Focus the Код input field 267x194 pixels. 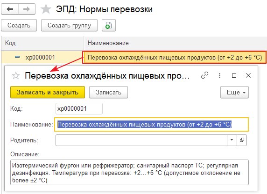click(x=79, y=108)
